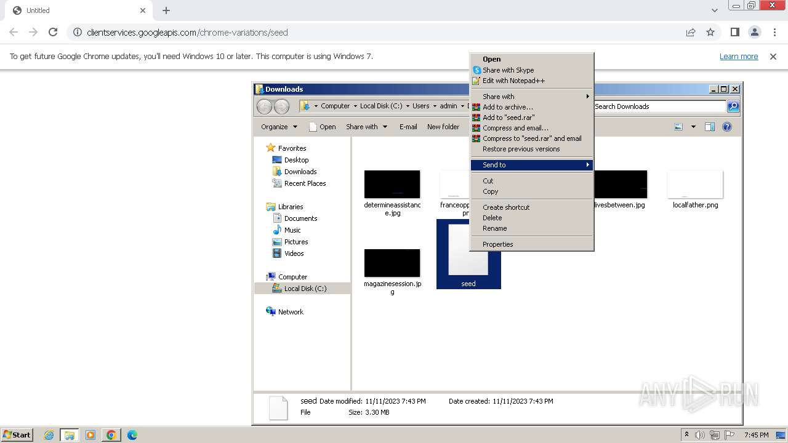Screen dimensions: 788x443
Task: Open a new tab with the plus icon
Action: [166, 10]
